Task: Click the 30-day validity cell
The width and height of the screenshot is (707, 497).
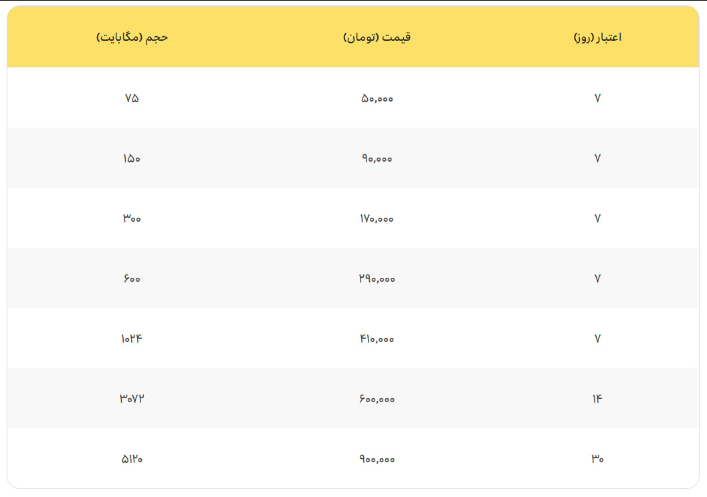Action: [597, 459]
